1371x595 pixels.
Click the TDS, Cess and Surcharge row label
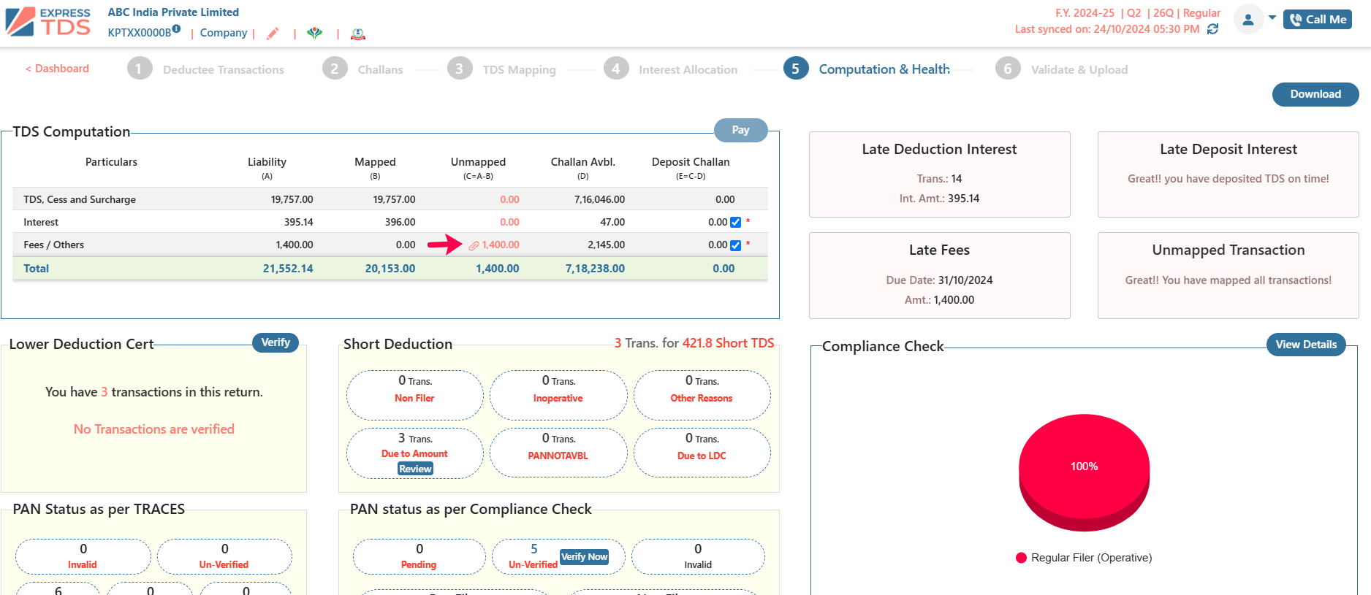click(x=80, y=199)
